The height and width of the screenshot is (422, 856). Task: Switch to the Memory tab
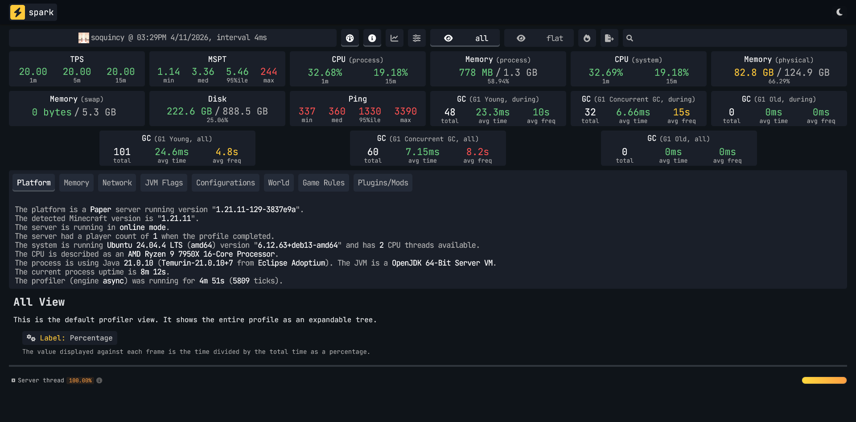[76, 183]
